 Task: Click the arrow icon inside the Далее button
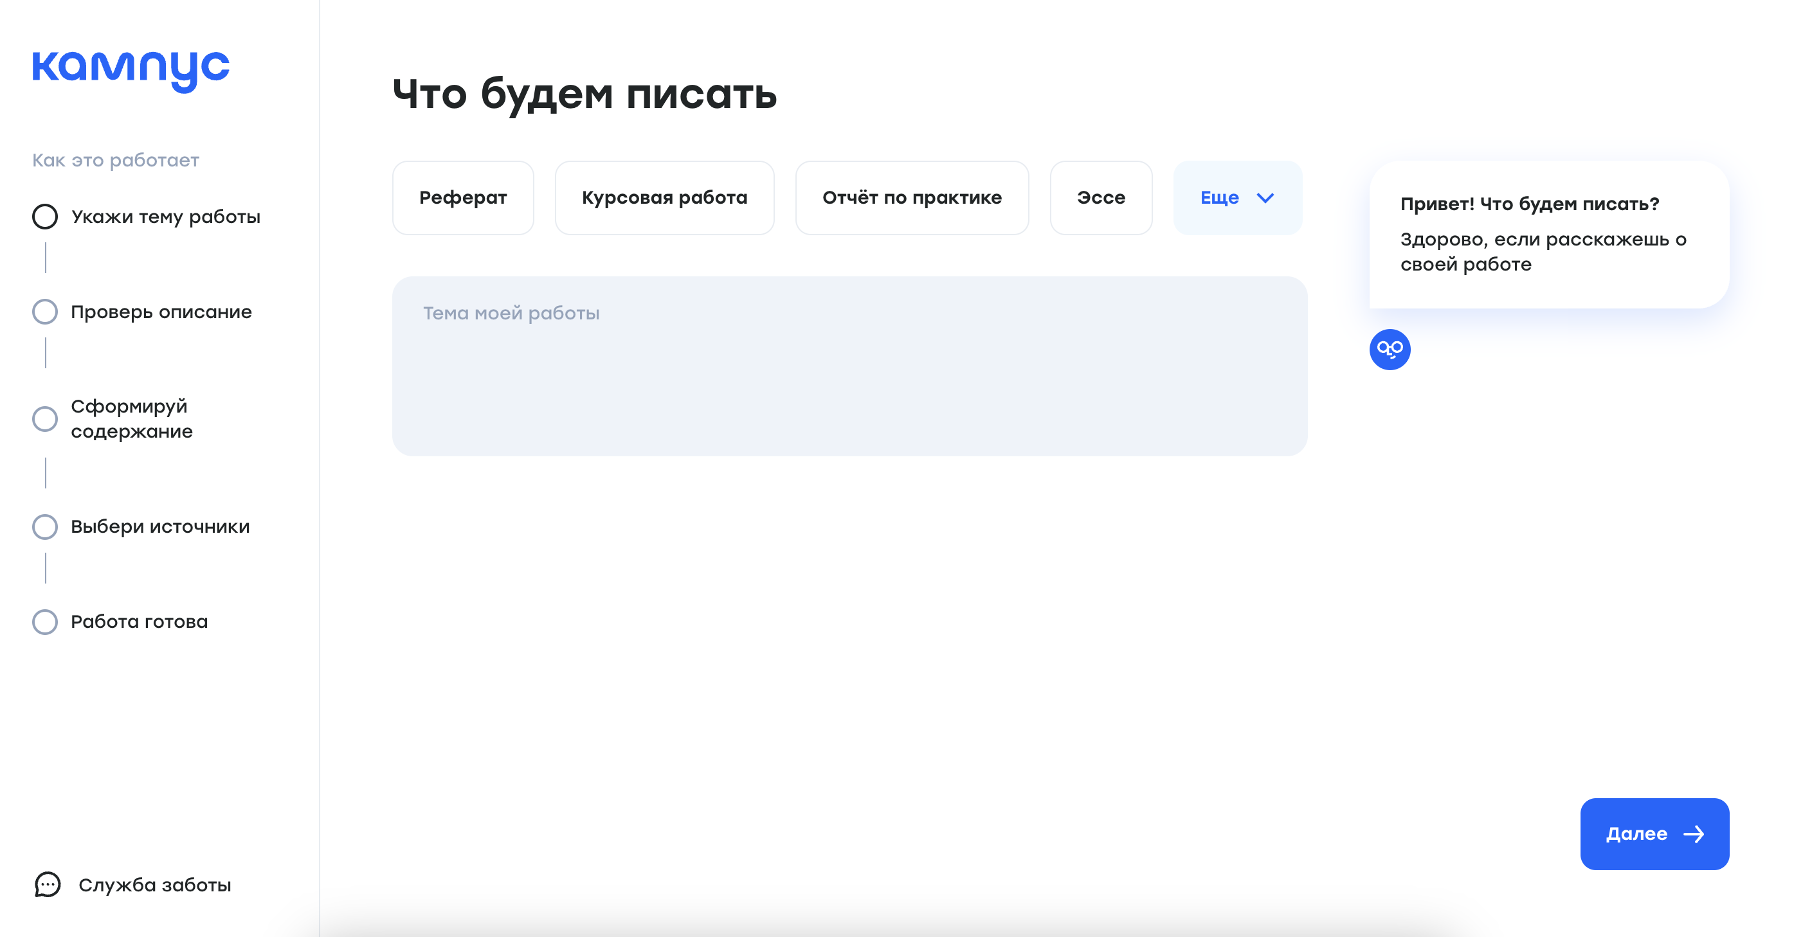tap(1695, 835)
